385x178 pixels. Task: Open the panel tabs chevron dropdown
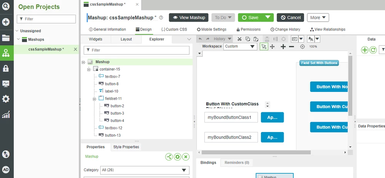pyautogui.click(x=189, y=39)
